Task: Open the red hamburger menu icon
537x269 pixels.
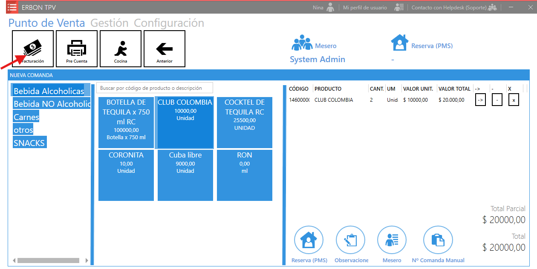Action: [12, 8]
